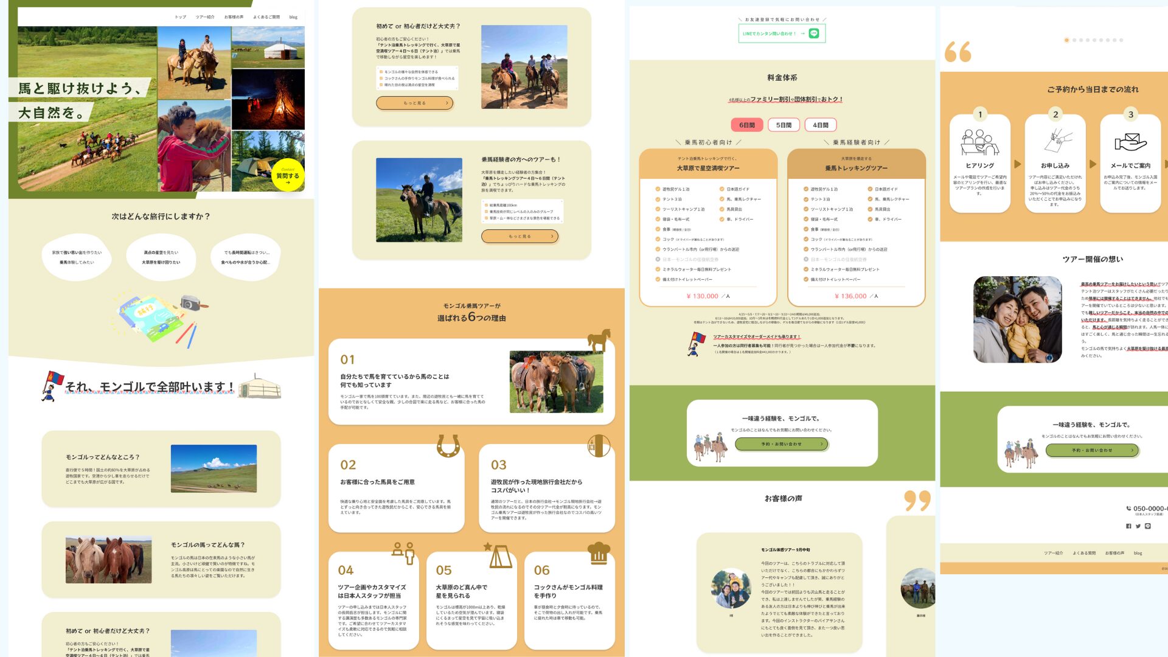The image size is (1168, 657).
Task: Open footer link よくある質問
Action: 1084,553
